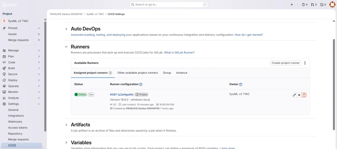Click the red delete runner trash icon
The width and height of the screenshot is (337, 149).
pos(304,95)
